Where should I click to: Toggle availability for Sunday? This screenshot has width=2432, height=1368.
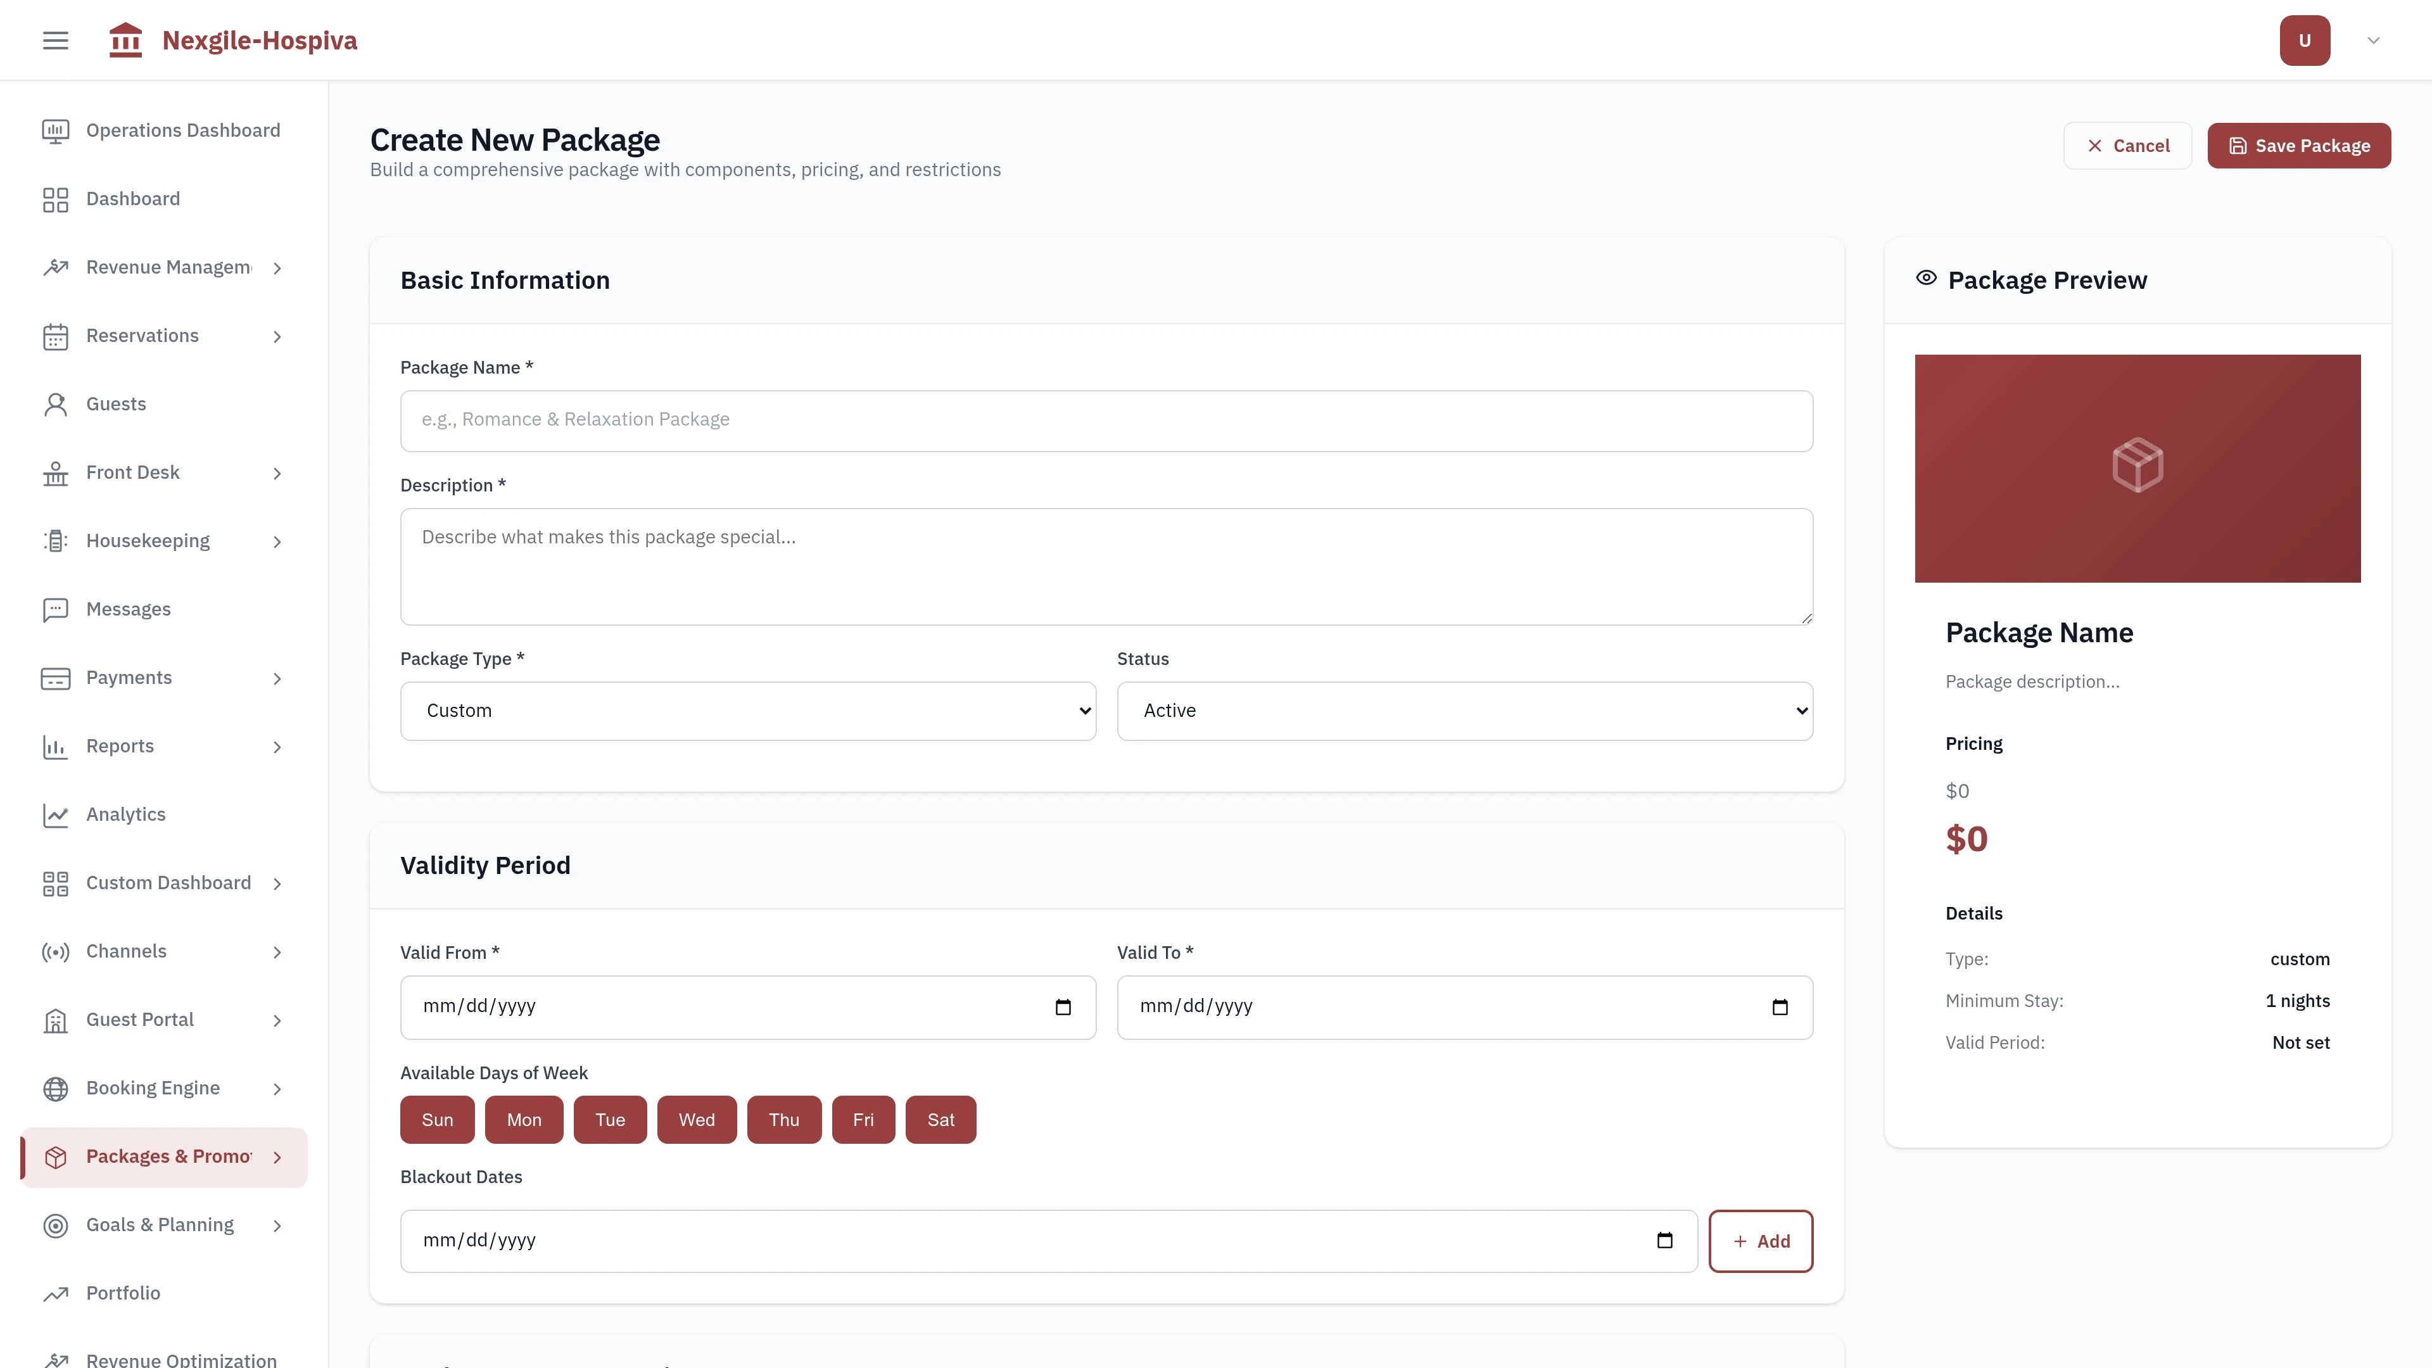click(x=437, y=1118)
